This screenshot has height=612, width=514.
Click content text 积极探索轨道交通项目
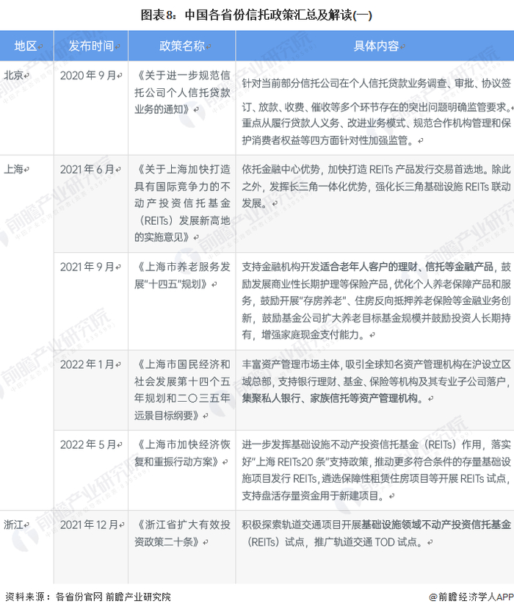[377, 533]
